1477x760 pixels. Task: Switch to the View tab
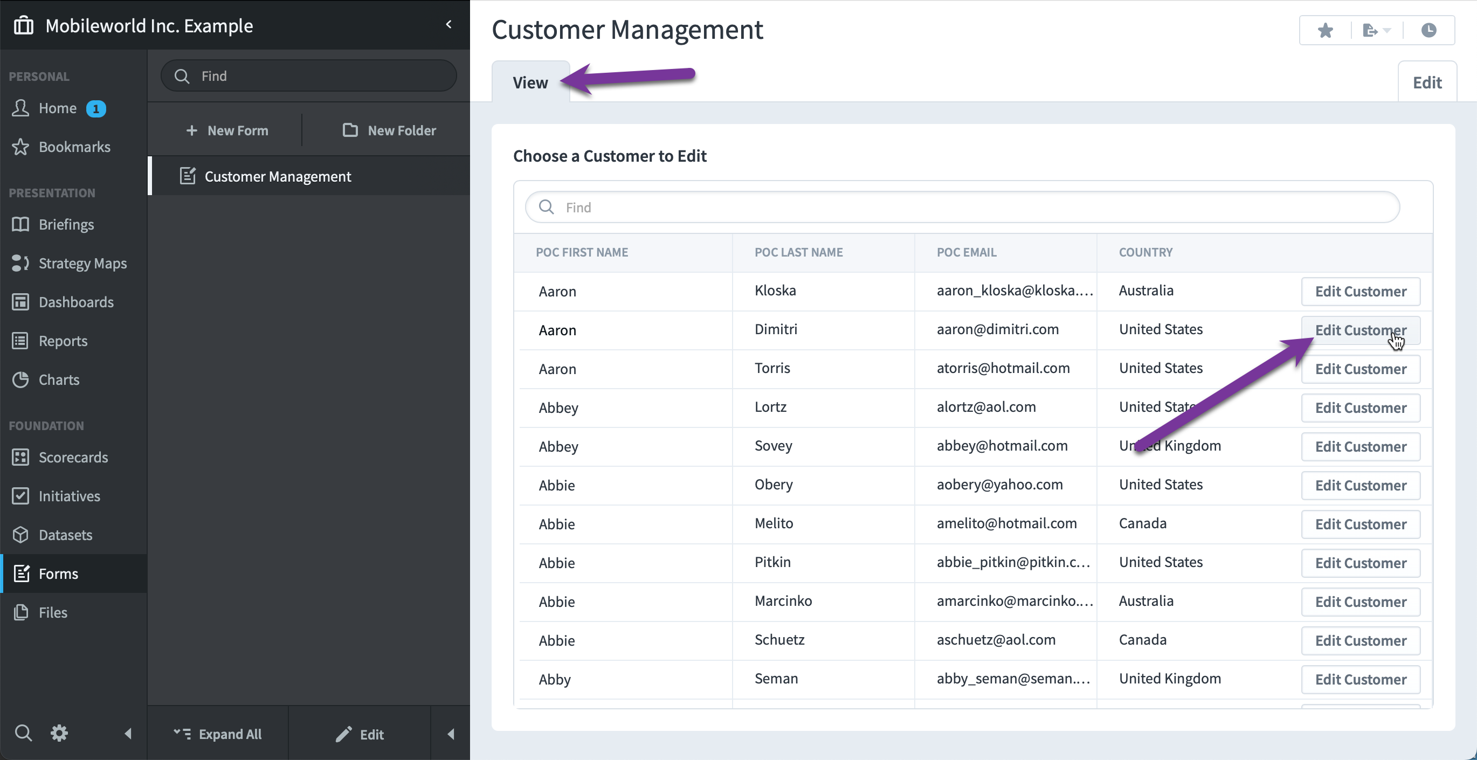click(530, 82)
